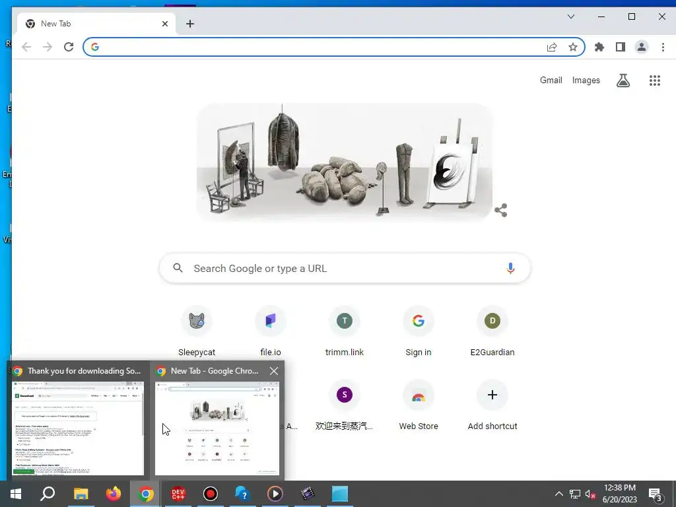The height and width of the screenshot is (507, 676).
Task: Open the video editor clapperboard icon
Action: coord(308,494)
